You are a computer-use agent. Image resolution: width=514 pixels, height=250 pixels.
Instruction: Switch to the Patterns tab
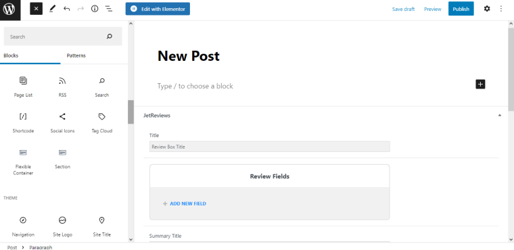point(76,55)
